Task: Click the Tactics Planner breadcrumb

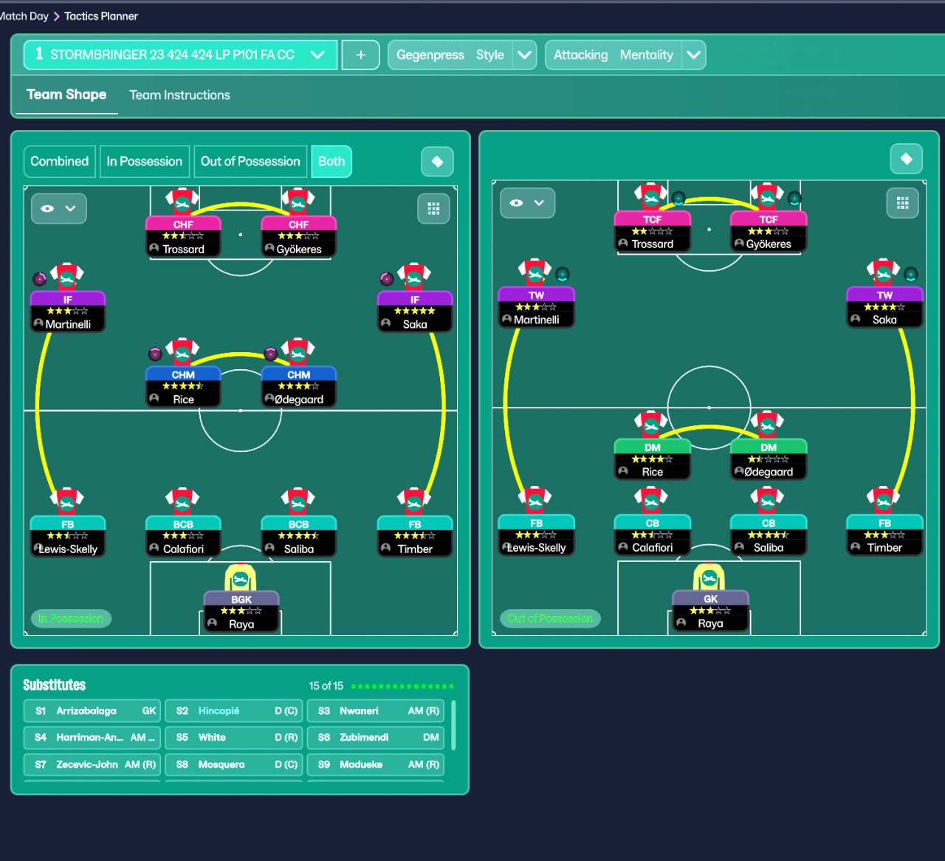Action: (101, 16)
